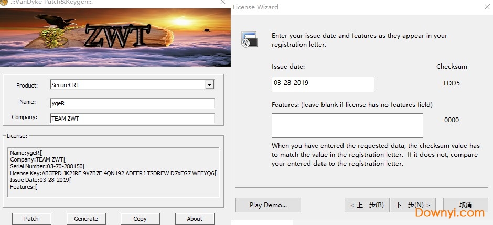Image resolution: width=493 pixels, height=225 pixels.
Task: Expand the Product dropdown arrow
Action: coord(209,85)
